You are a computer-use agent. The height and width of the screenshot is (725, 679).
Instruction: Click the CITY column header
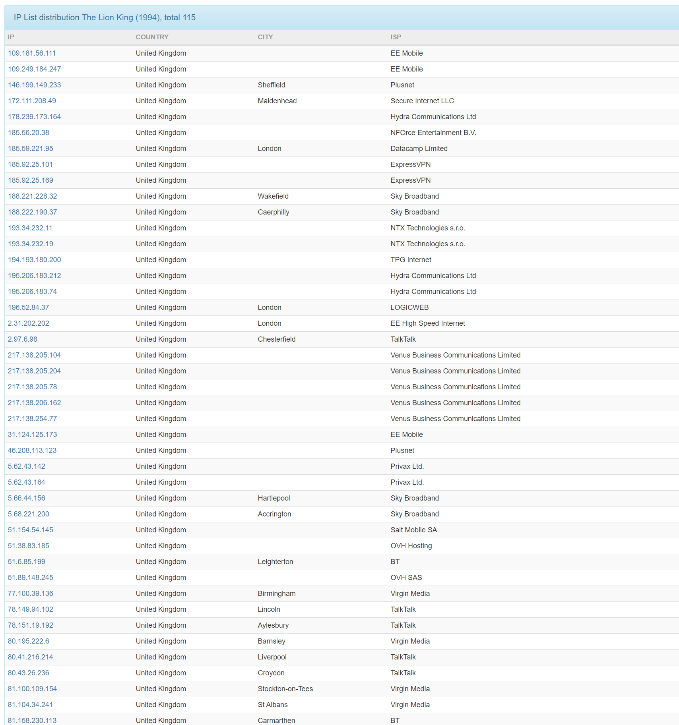pyautogui.click(x=265, y=37)
